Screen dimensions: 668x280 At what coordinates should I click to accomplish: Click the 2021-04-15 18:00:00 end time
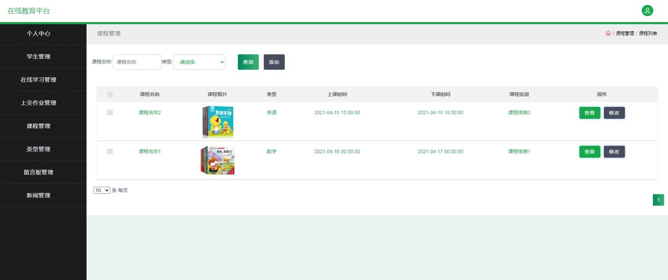pos(440,113)
